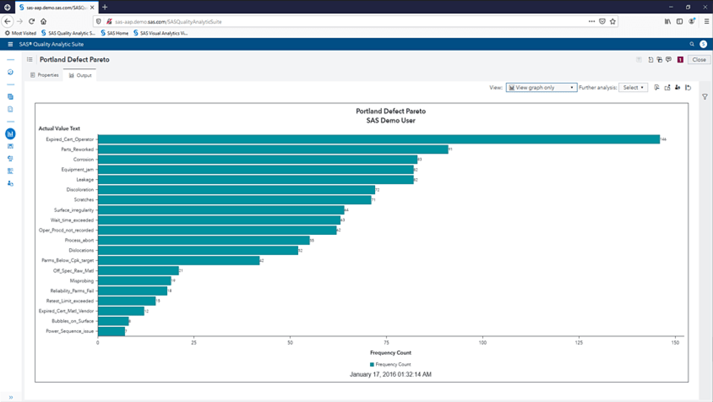The image size is (713, 402).
Task: Open the View graph only dropdown
Action: (541, 88)
